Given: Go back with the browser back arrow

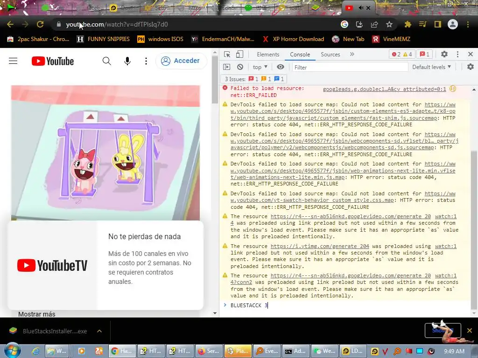Looking at the screenshot, I should (10, 24).
